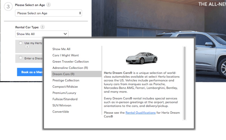Image resolution: width=226 pixels, height=140 pixels.
Task: Open the Please Select an Age dropdown
Action: (x=49, y=13)
